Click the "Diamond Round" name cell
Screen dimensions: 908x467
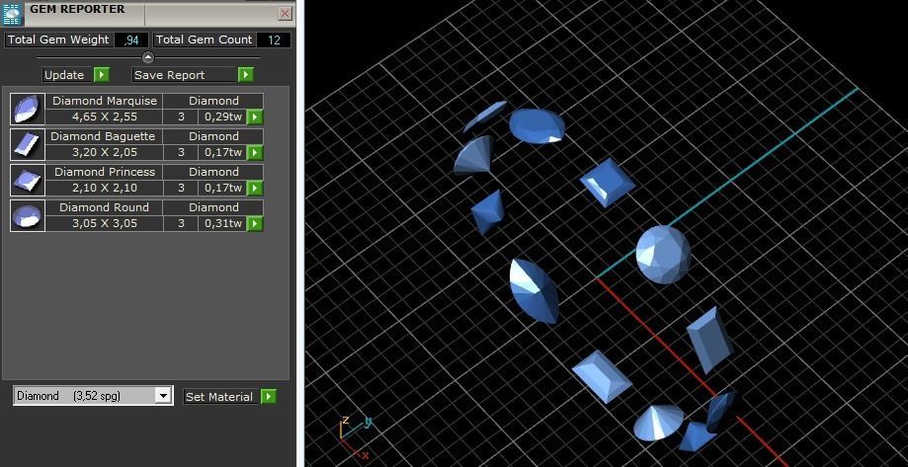click(104, 207)
